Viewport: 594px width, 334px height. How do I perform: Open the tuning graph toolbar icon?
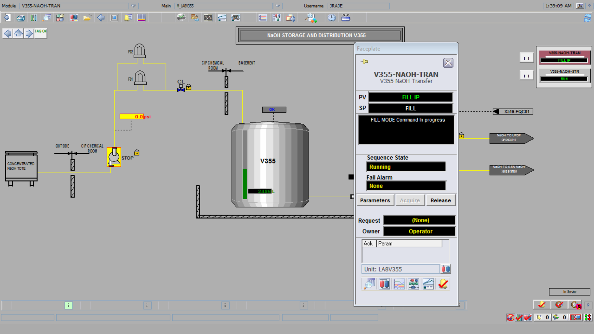tap(235, 18)
